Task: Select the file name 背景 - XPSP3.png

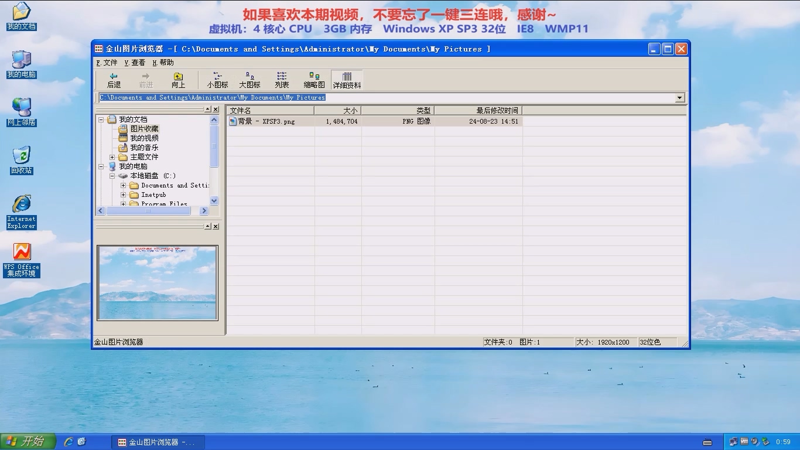Action: pyautogui.click(x=266, y=121)
